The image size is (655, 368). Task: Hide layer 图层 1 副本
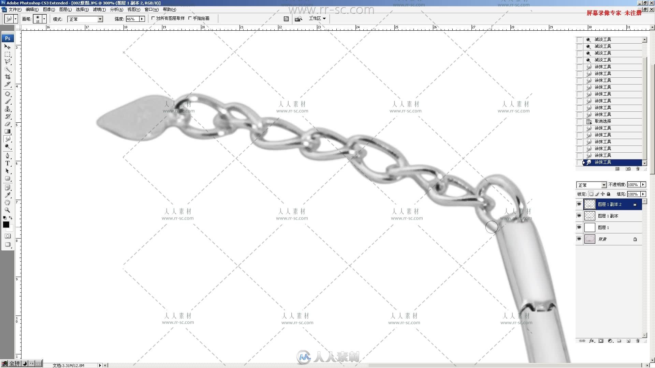click(x=579, y=216)
